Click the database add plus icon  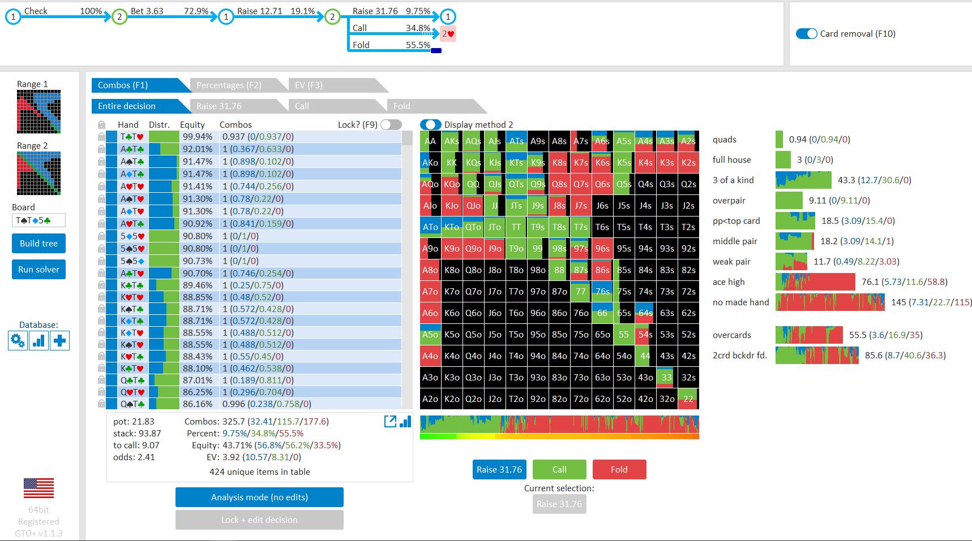click(x=59, y=341)
